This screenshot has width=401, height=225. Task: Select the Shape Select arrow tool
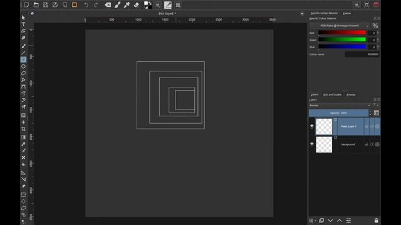point(23,17)
